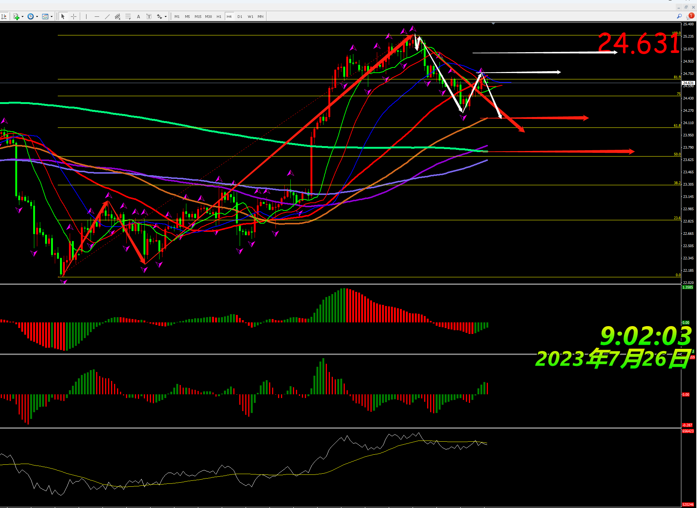This screenshot has width=697, height=508.
Task: Open the search magnifier
Action: coord(679,16)
